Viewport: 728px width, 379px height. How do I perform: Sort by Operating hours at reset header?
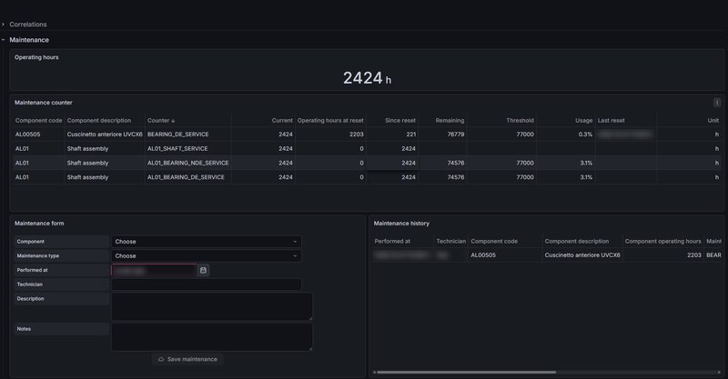(330, 121)
